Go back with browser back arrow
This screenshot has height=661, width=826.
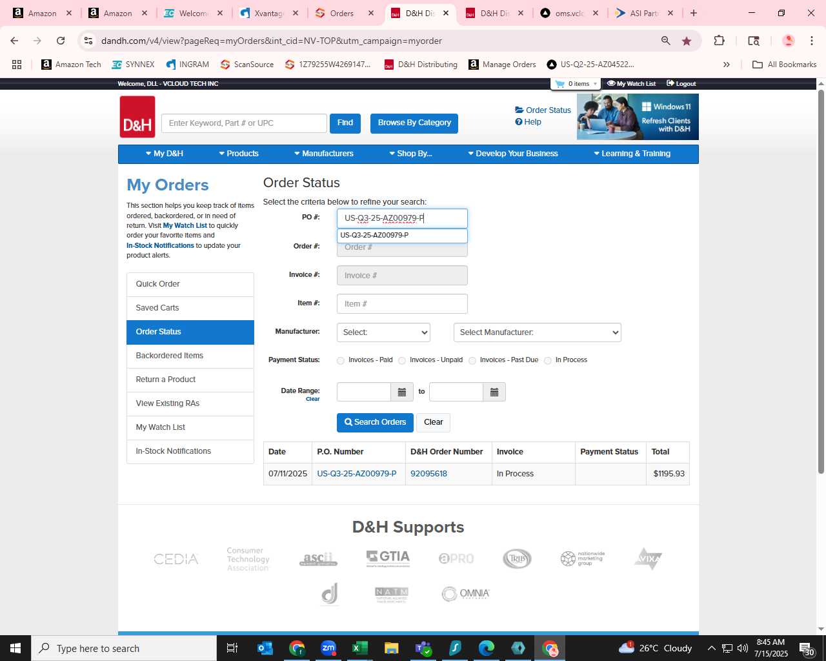[x=14, y=41]
